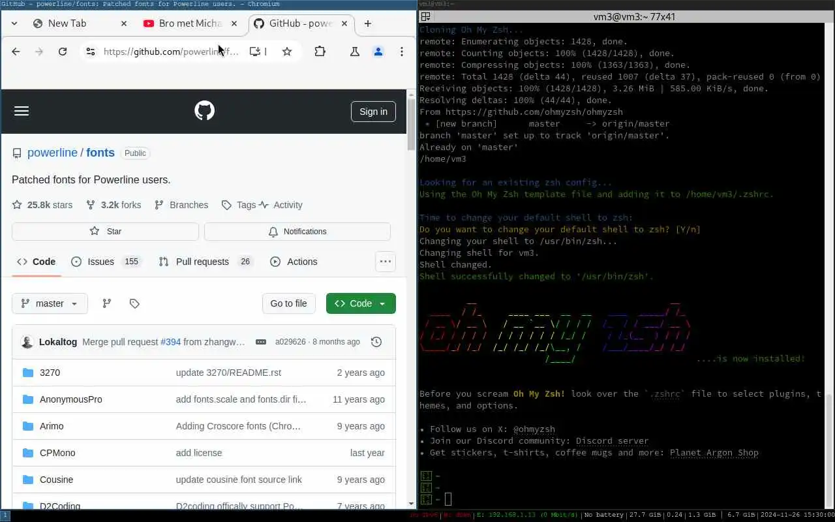Click the branches icon next to master

point(107,303)
